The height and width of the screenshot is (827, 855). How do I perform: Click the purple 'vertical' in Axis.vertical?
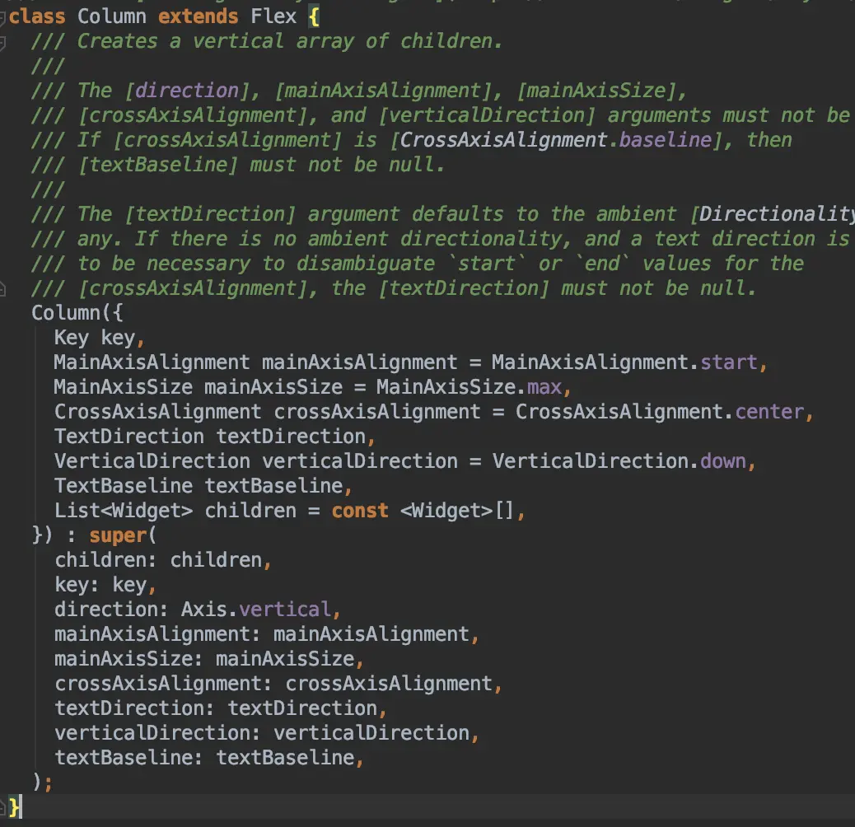pyautogui.click(x=285, y=610)
